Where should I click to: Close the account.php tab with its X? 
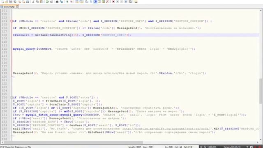17,7
